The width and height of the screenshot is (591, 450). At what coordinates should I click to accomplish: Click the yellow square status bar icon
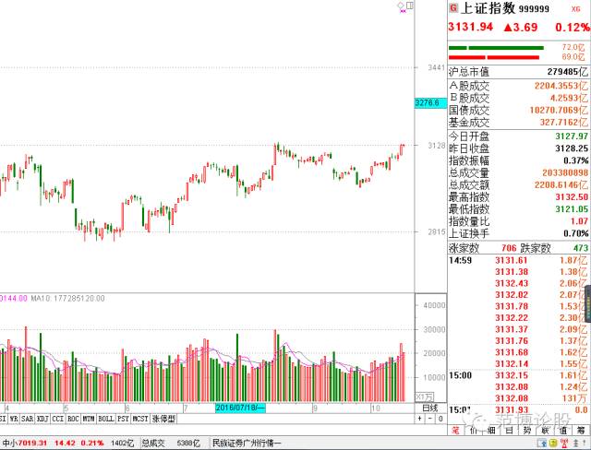553,443
